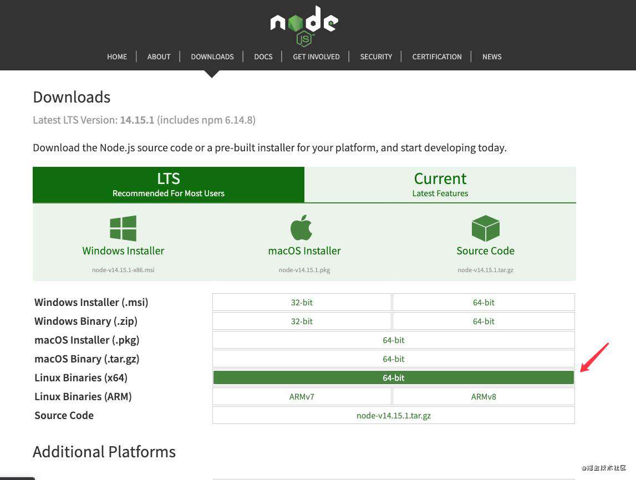Open the DOCS nav item
This screenshot has height=480, width=636.
click(x=263, y=57)
